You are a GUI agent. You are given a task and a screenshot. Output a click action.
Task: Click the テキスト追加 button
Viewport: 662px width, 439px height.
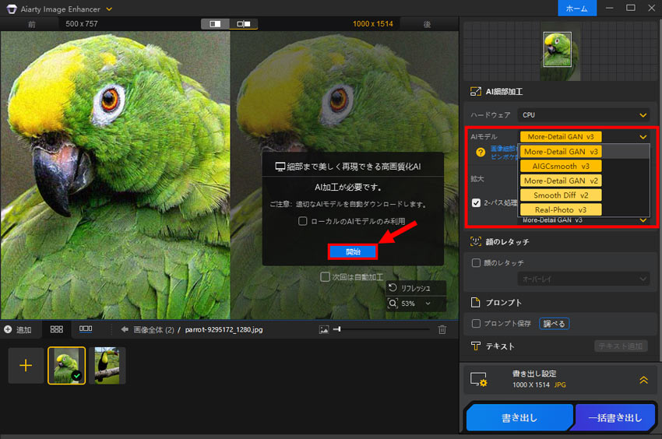(x=621, y=346)
